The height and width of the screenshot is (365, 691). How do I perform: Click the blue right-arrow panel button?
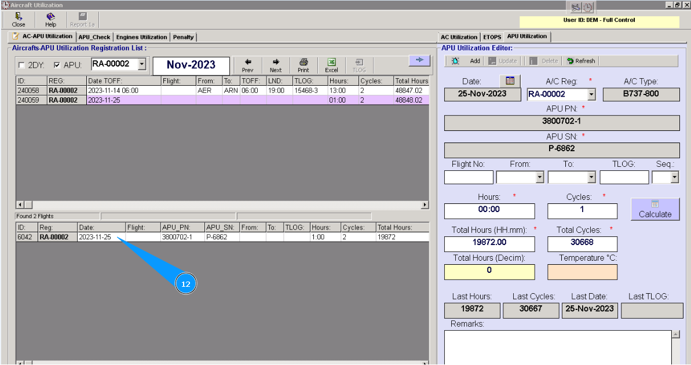(420, 60)
